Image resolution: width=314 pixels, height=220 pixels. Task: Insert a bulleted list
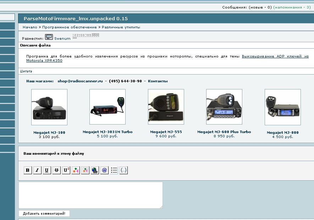pos(114,170)
